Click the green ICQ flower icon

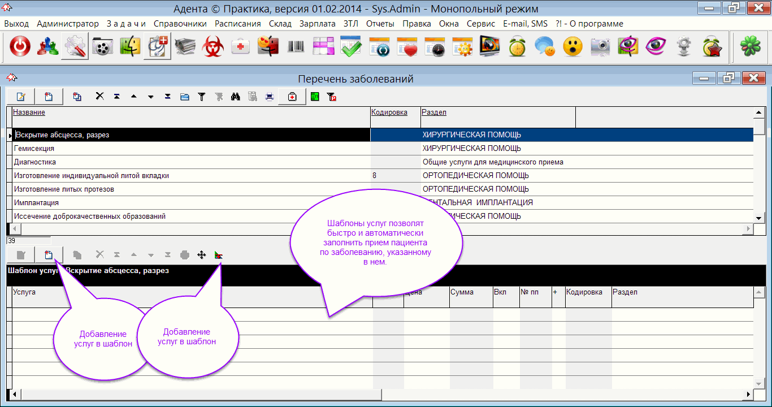point(749,47)
